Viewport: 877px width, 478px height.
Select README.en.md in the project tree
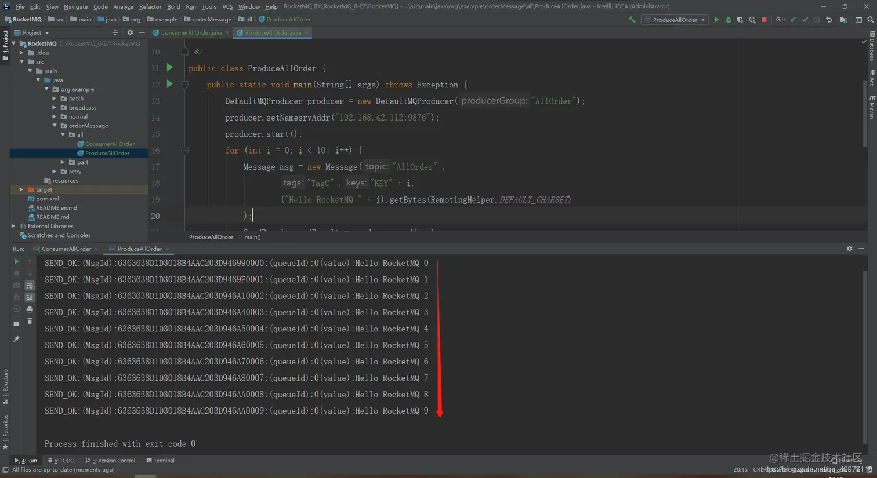coord(56,207)
